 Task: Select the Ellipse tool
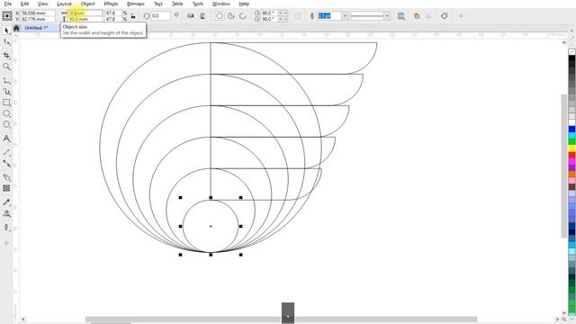click(6, 113)
